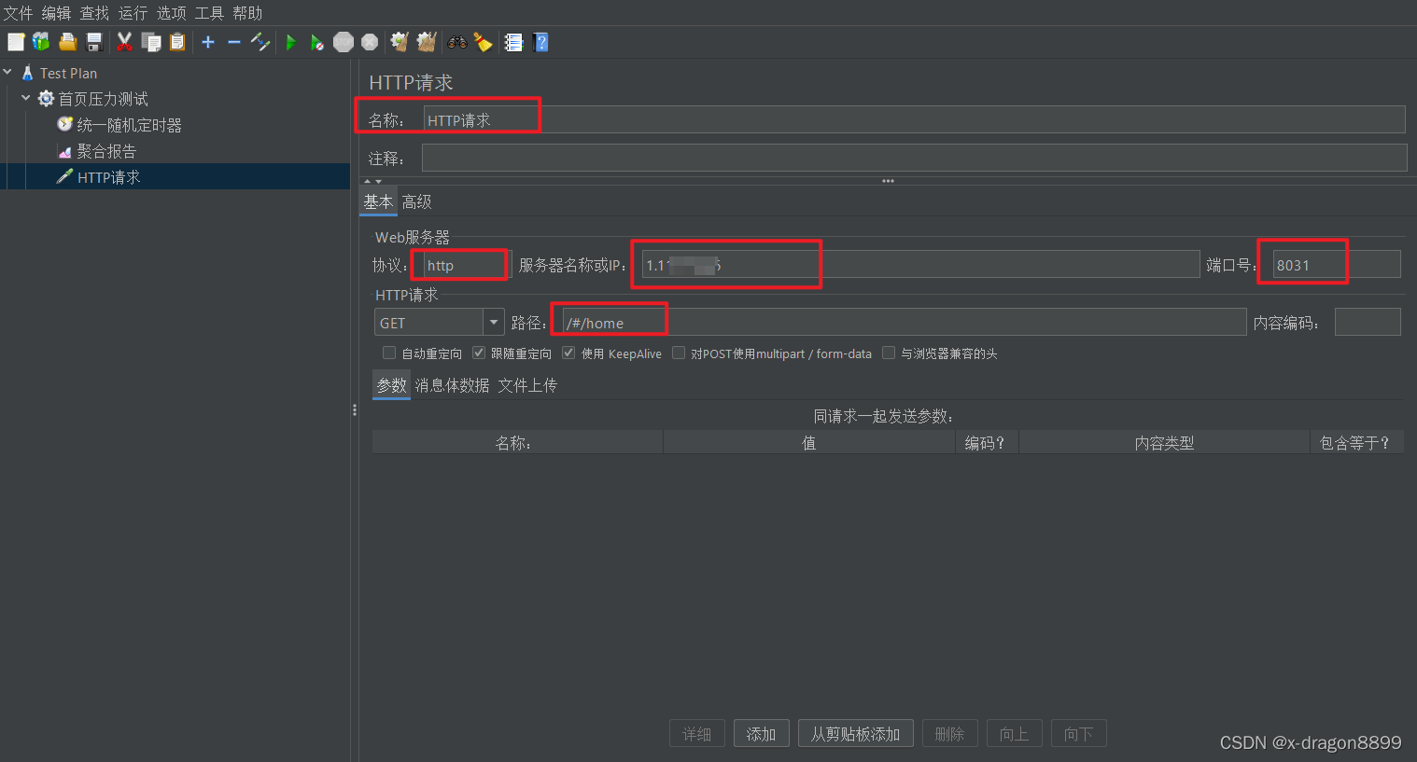This screenshot has height=762, width=1417.
Task: Open the Templates icon in toolbar
Action: [41, 42]
